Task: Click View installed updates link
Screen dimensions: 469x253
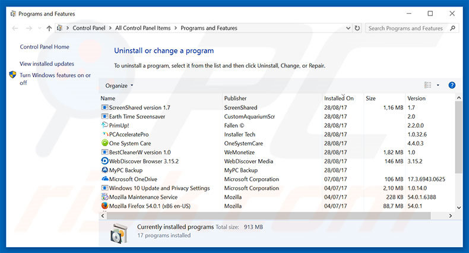Action: (47, 64)
